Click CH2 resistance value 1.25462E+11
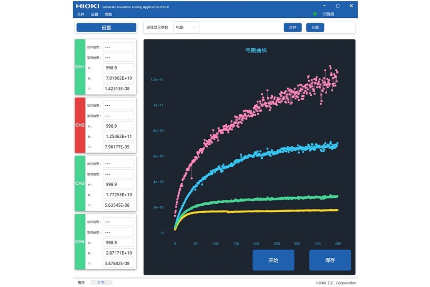Viewport: 430px width, 287px height. 118,136
